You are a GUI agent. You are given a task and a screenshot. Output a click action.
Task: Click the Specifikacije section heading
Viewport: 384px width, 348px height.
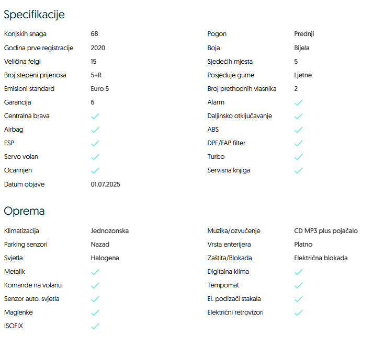click(35, 15)
